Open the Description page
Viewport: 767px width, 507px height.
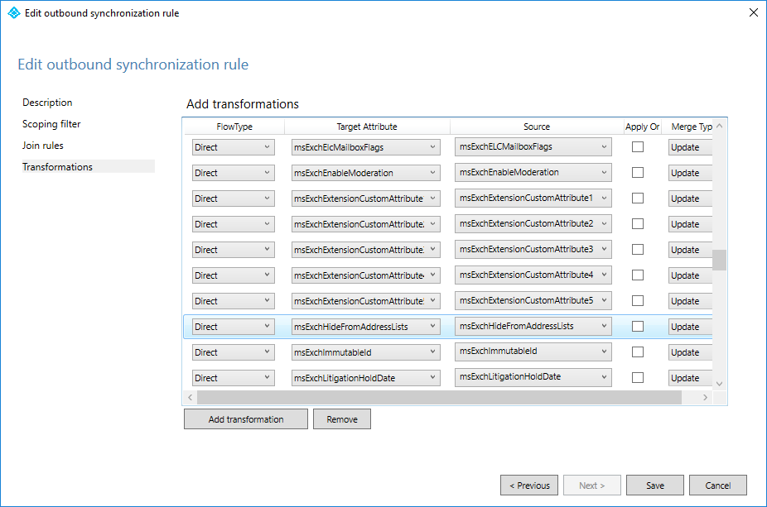[47, 103]
